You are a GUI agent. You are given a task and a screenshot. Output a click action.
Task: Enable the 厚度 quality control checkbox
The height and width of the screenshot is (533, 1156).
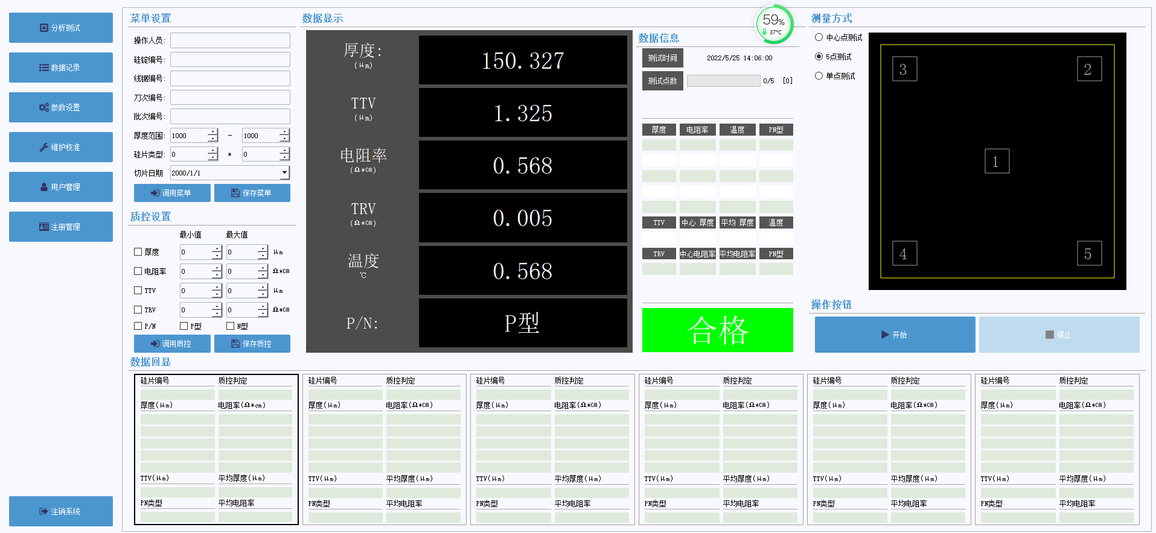point(138,252)
